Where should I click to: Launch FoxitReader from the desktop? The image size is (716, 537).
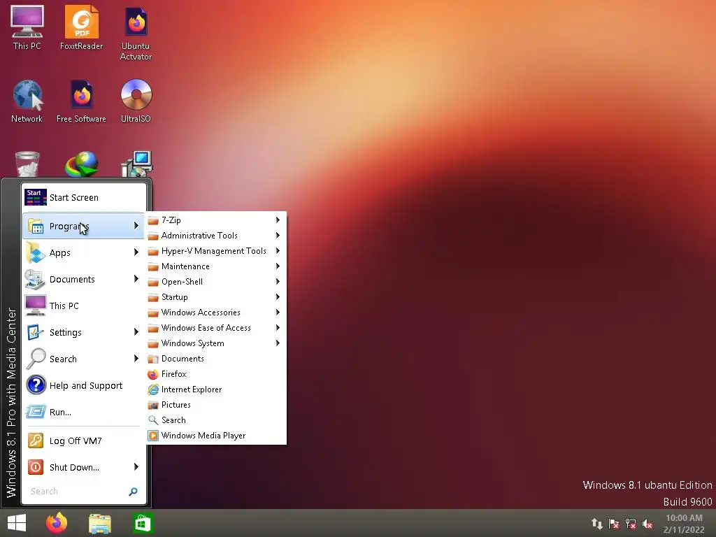pyautogui.click(x=81, y=27)
